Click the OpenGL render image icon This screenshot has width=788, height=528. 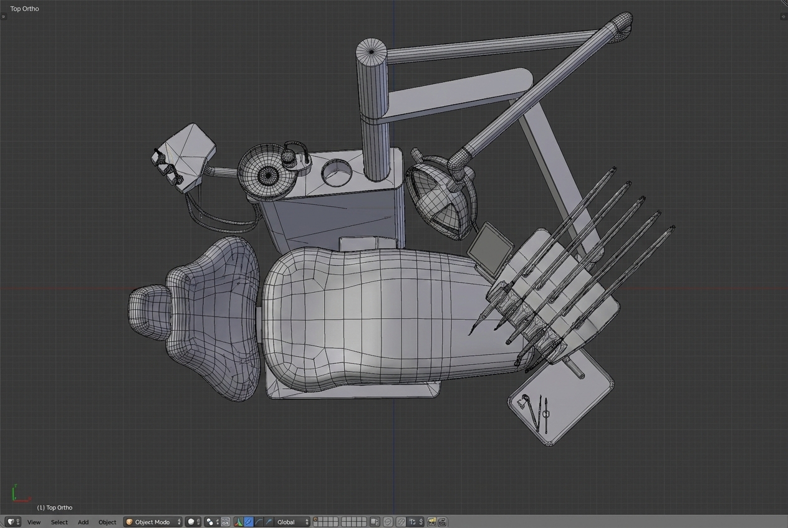tap(431, 522)
